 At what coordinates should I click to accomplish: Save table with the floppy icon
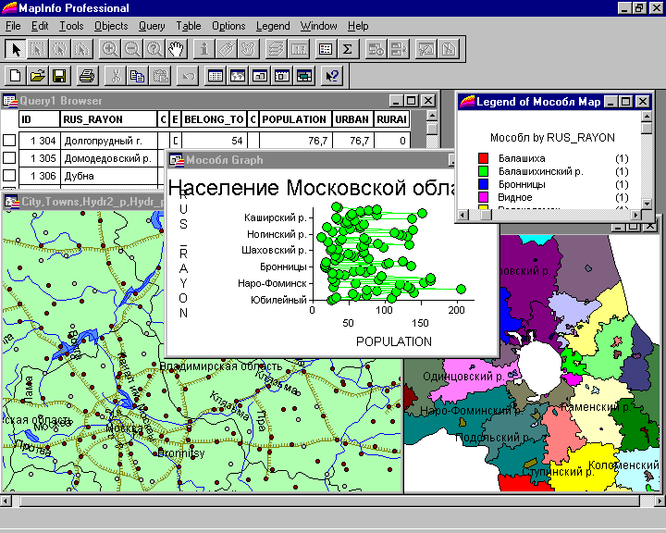(x=60, y=77)
